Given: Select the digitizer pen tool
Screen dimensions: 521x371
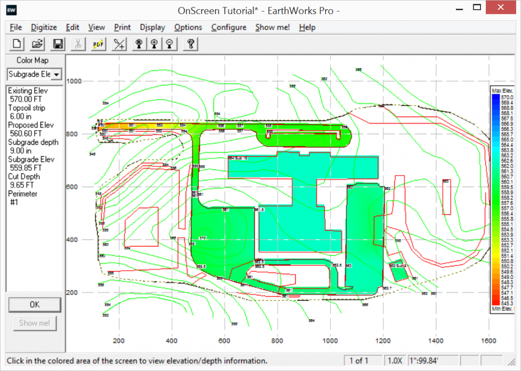Looking at the screenshot, I should coord(119,44).
